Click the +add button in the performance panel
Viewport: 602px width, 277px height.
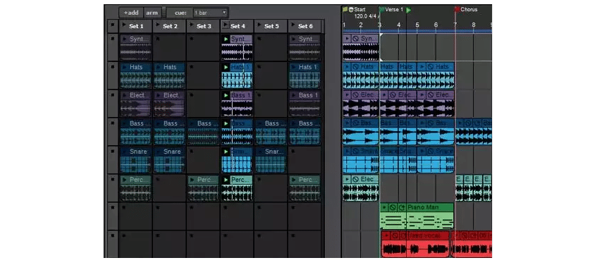131,13
